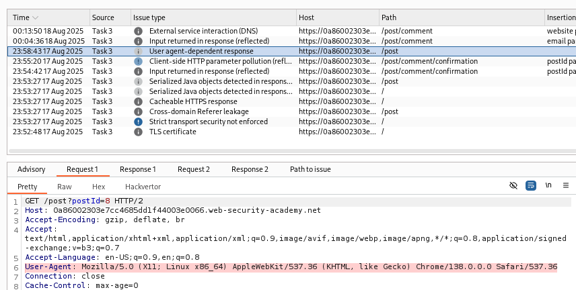Select the TLS certificate row
576x290 pixels.
pos(291,132)
